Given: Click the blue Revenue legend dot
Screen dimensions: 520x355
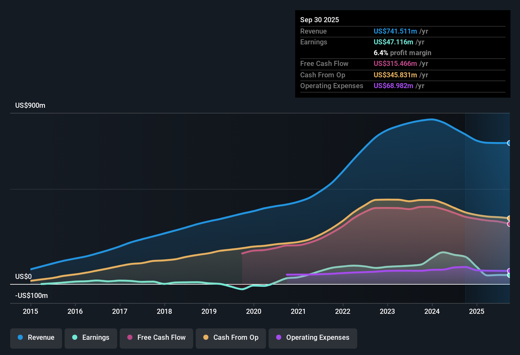Looking at the screenshot, I should [x=20, y=338].
